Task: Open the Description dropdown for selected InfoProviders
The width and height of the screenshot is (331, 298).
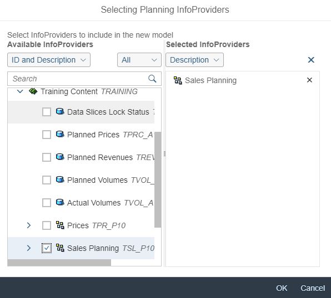Action: 194,60
